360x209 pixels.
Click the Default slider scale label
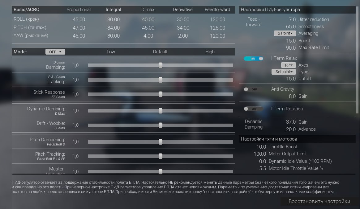point(160,52)
